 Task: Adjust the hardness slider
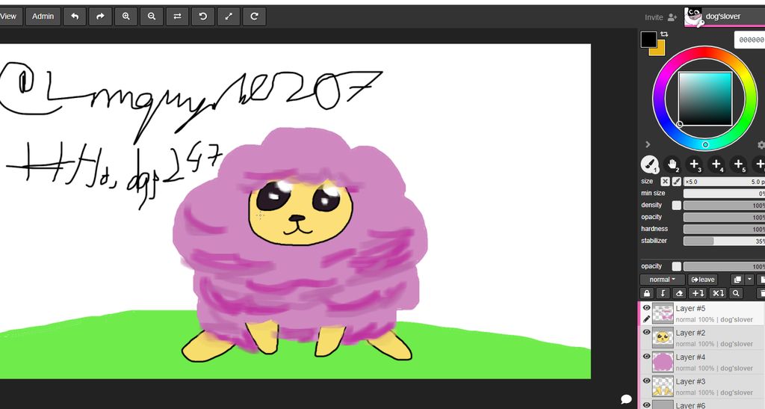724,229
